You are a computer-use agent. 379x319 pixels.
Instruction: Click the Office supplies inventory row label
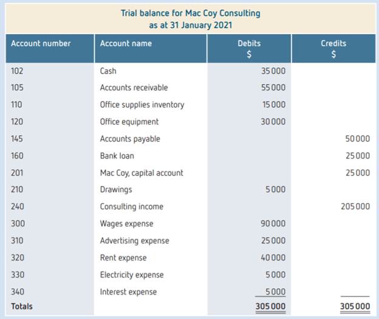[x=142, y=105]
